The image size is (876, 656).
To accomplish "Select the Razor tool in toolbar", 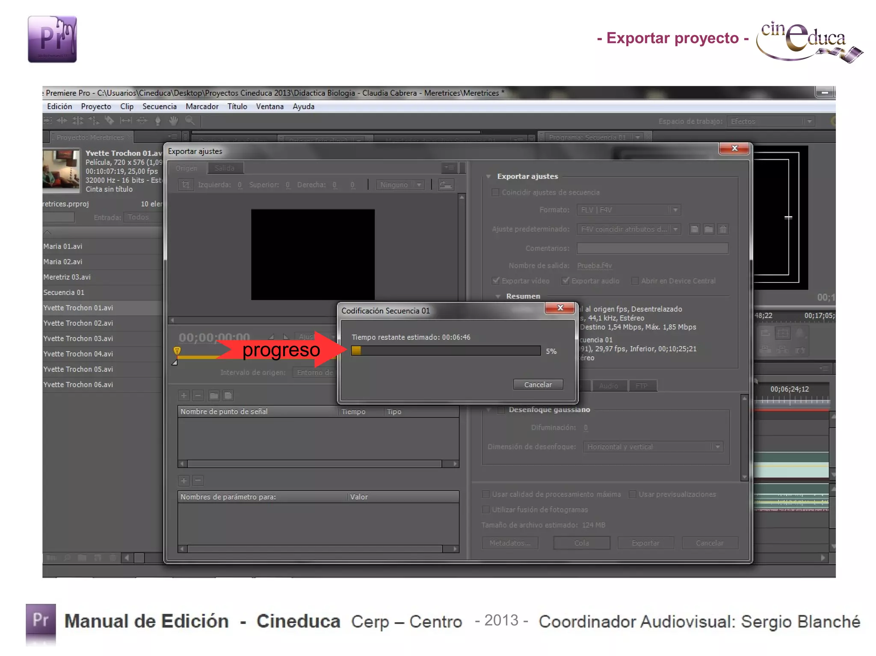I will coord(109,121).
